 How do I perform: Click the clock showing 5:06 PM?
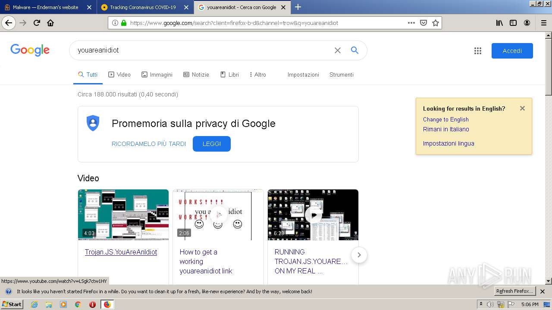coord(530,304)
